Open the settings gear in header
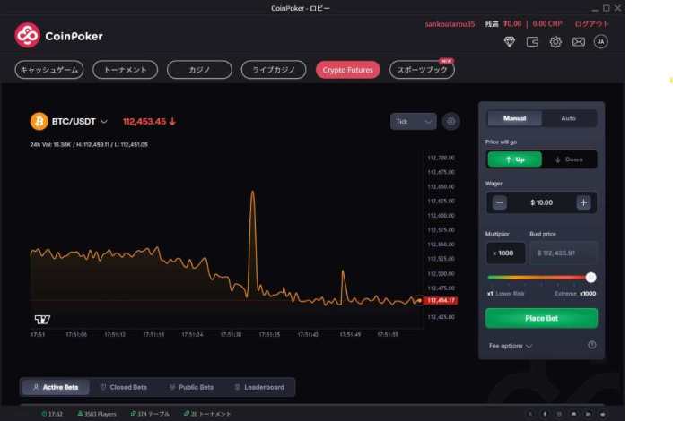 [555, 42]
